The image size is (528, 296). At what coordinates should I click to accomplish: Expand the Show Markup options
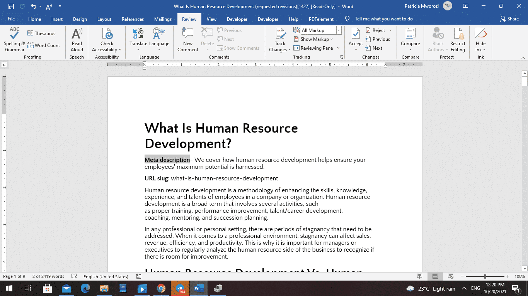pyautogui.click(x=314, y=39)
